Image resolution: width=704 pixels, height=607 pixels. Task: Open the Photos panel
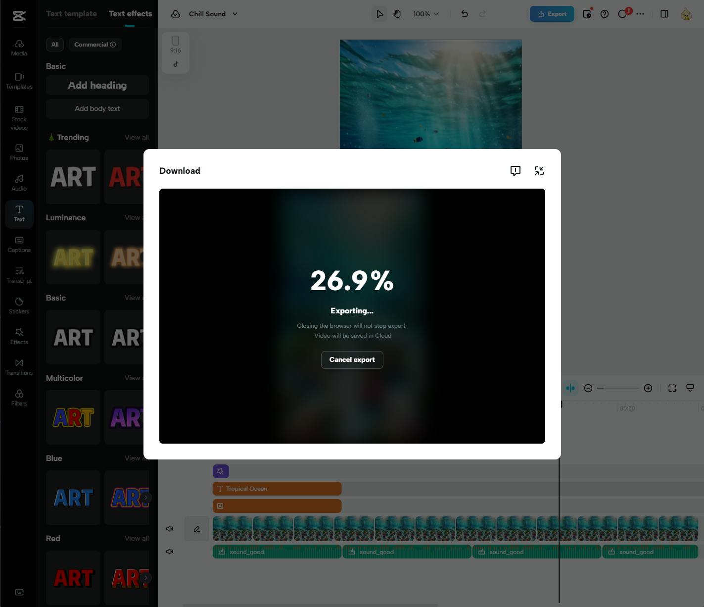coord(19,152)
